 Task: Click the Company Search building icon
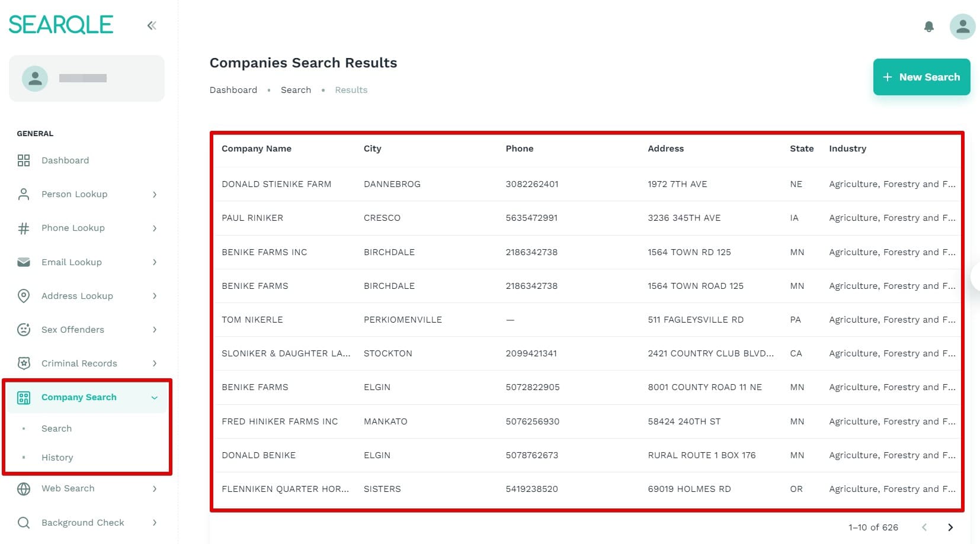coord(24,397)
